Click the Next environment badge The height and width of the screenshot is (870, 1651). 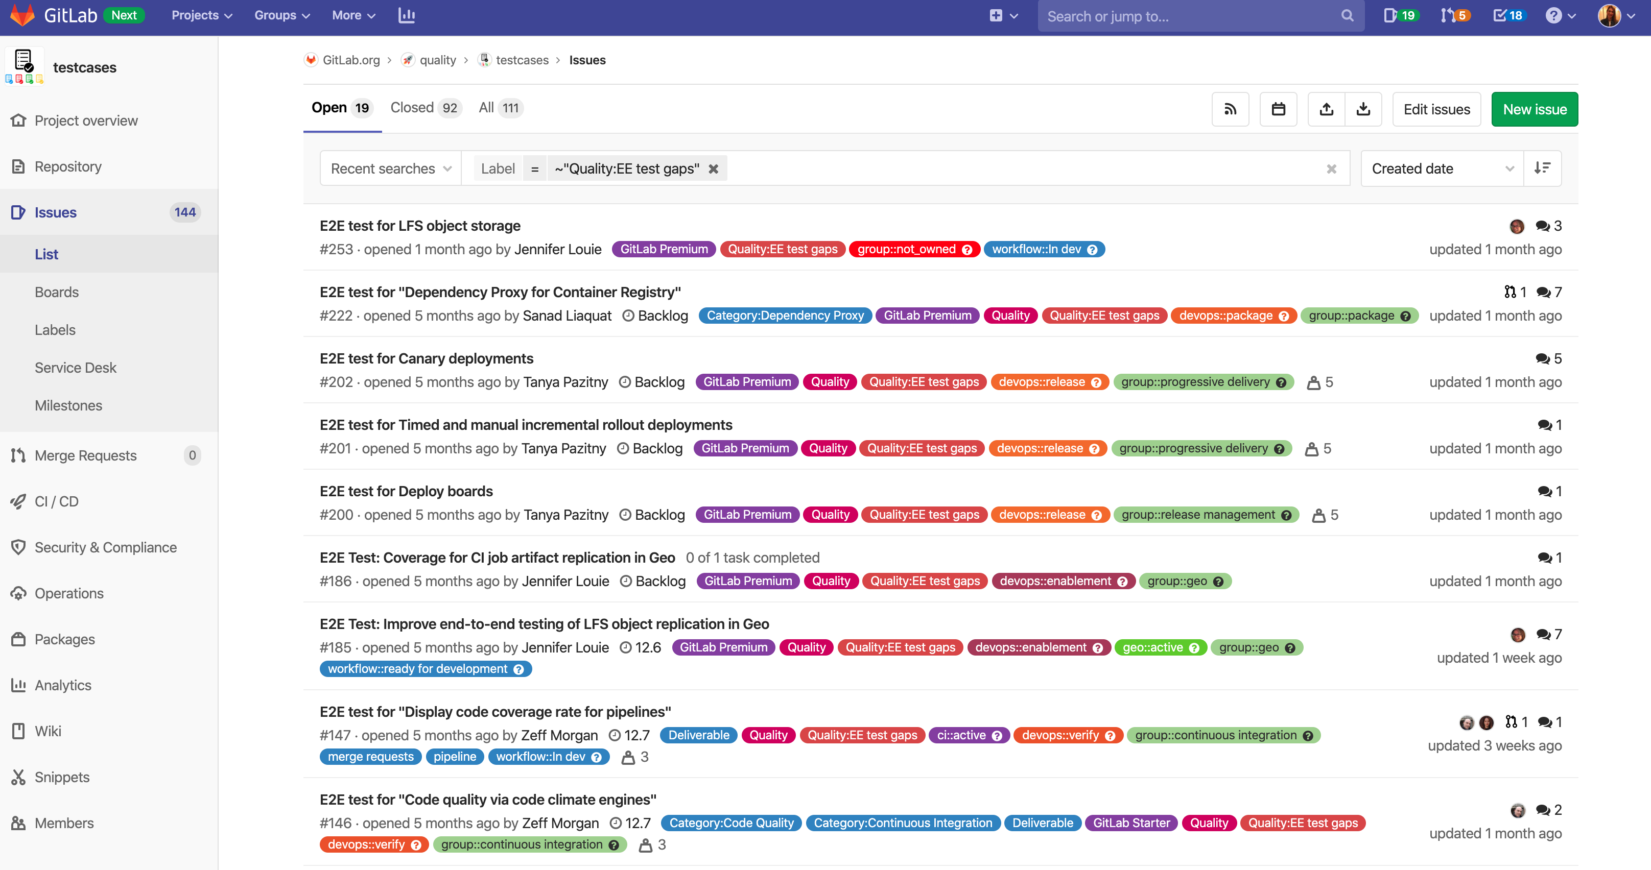(124, 15)
